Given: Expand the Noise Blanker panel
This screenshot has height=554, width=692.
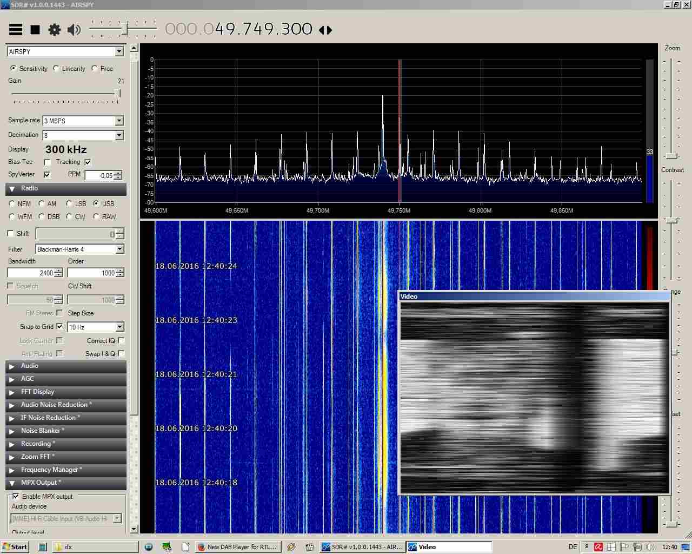Looking at the screenshot, I should point(66,431).
